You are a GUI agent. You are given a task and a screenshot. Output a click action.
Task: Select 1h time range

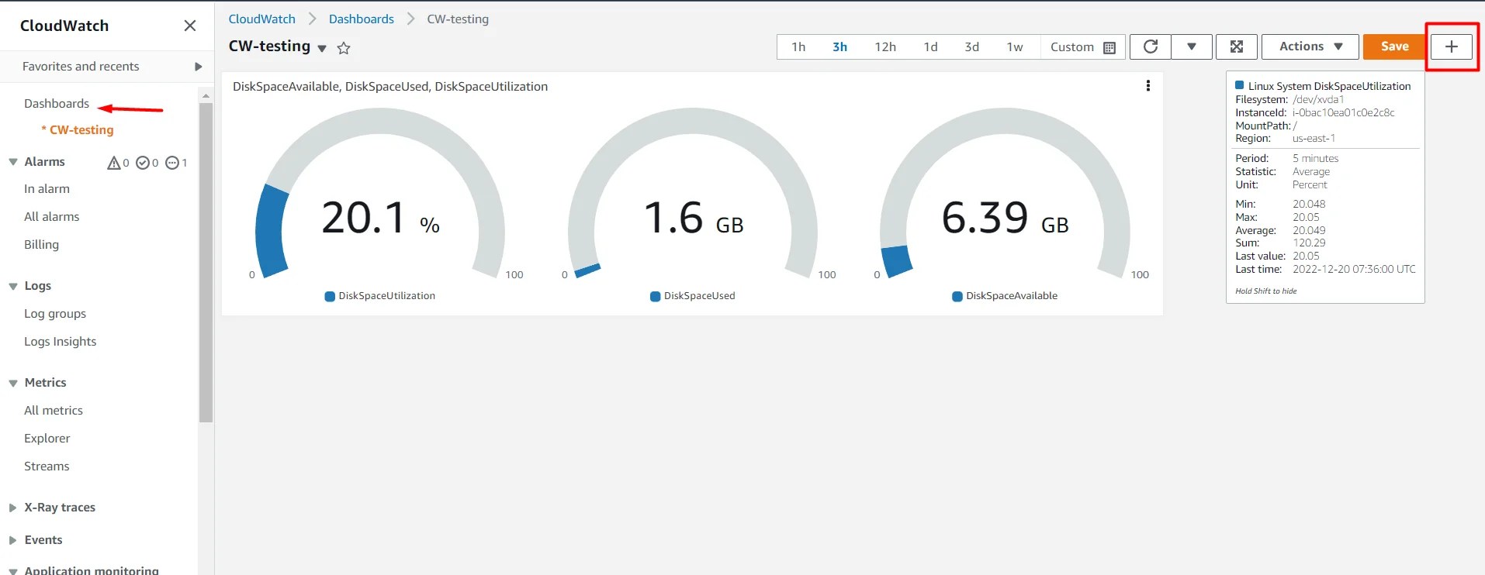pos(798,46)
